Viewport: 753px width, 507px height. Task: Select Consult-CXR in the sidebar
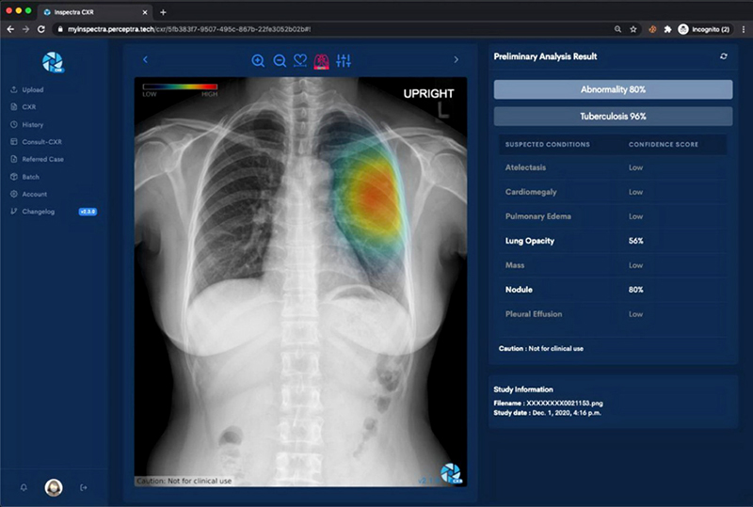pos(41,142)
